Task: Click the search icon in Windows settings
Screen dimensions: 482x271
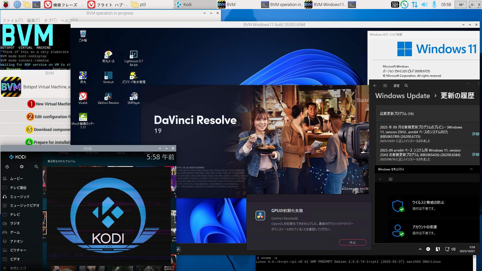Action: [406, 86]
